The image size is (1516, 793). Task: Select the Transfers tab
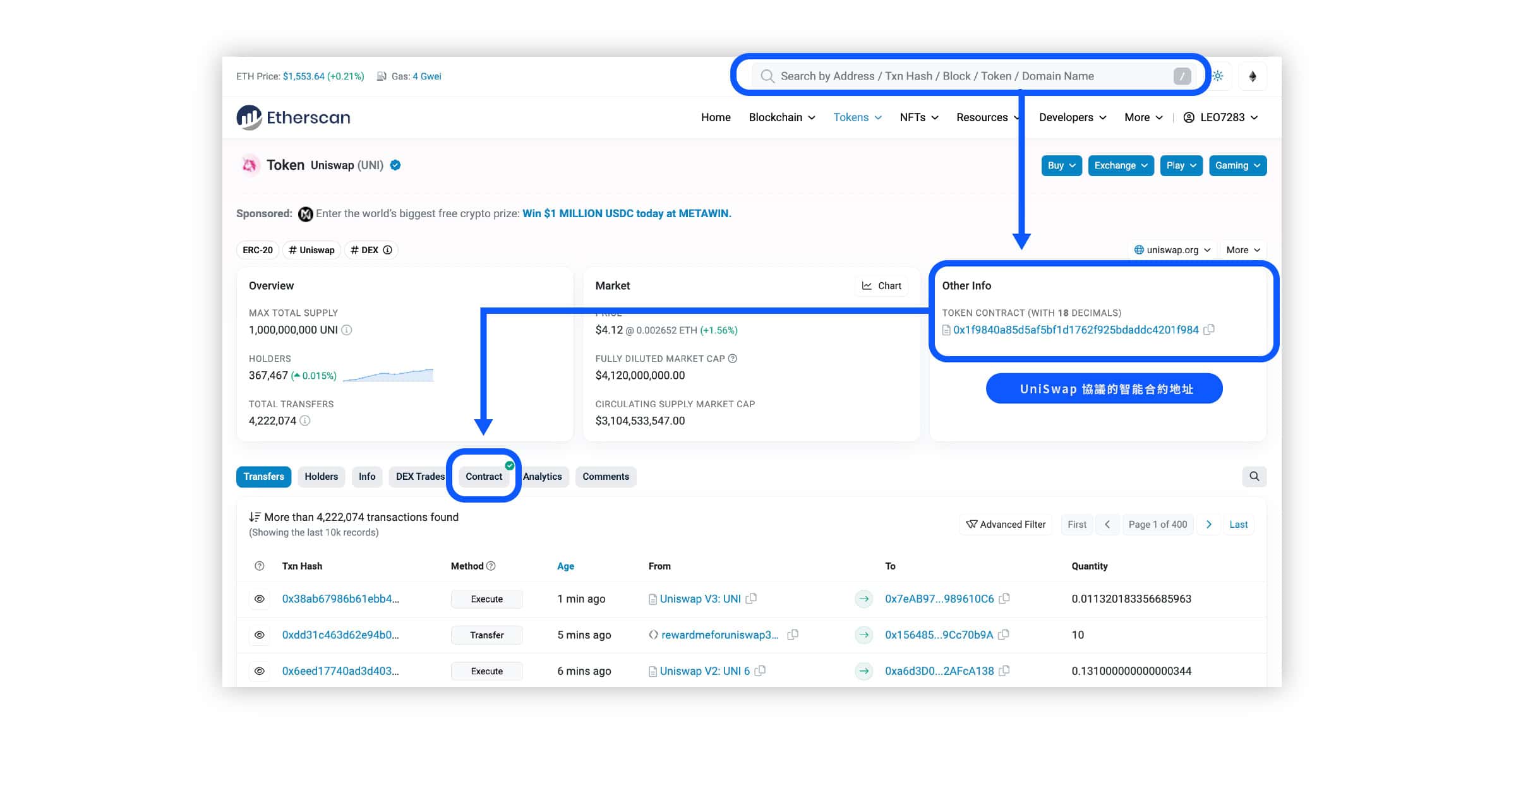coord(263,477)
